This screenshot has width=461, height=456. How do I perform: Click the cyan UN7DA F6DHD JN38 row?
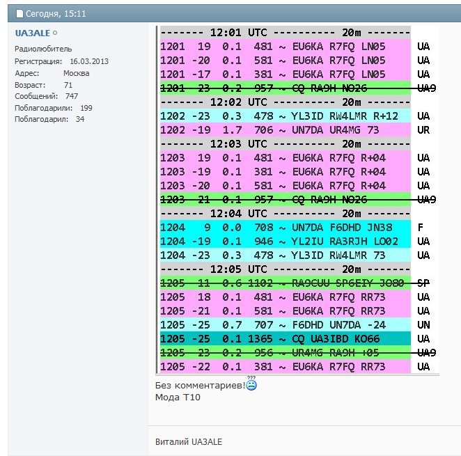pos(284,227)
